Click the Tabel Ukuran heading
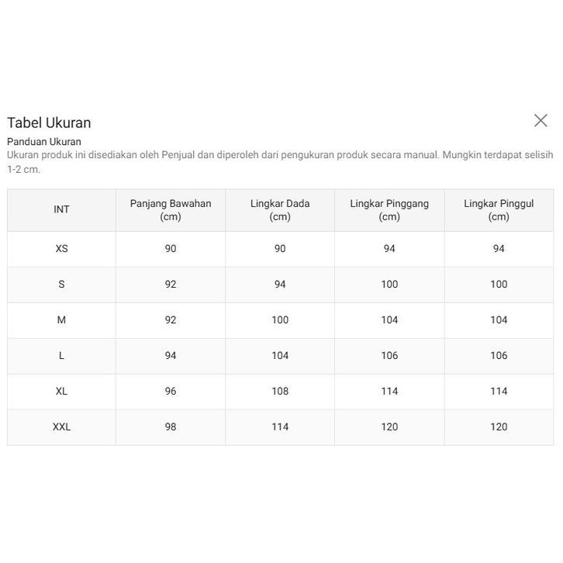The width and height of the screenshot is (563, 563). pyautogui.click(x=49, y=123)
